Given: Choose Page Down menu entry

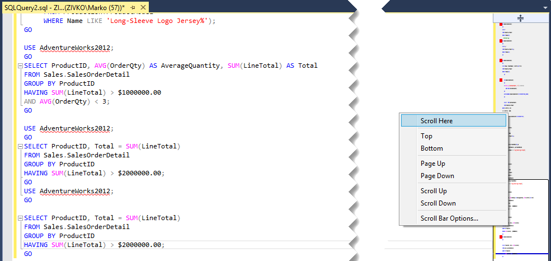Looking at the screenshot, I should pyautogui.click(x=437, y=176).
